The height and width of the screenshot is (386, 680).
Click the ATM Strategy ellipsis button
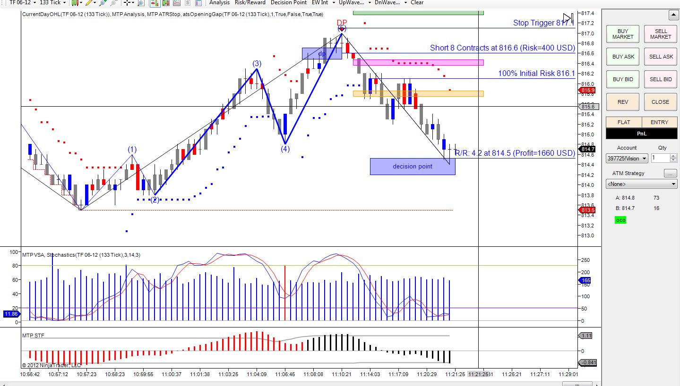pyautogui.click(x=670, y=173)
